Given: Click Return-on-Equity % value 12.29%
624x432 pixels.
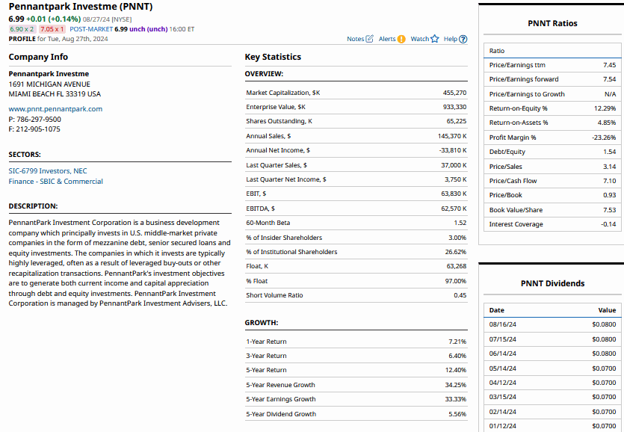Looking at the screenshot, I should 605,108.
